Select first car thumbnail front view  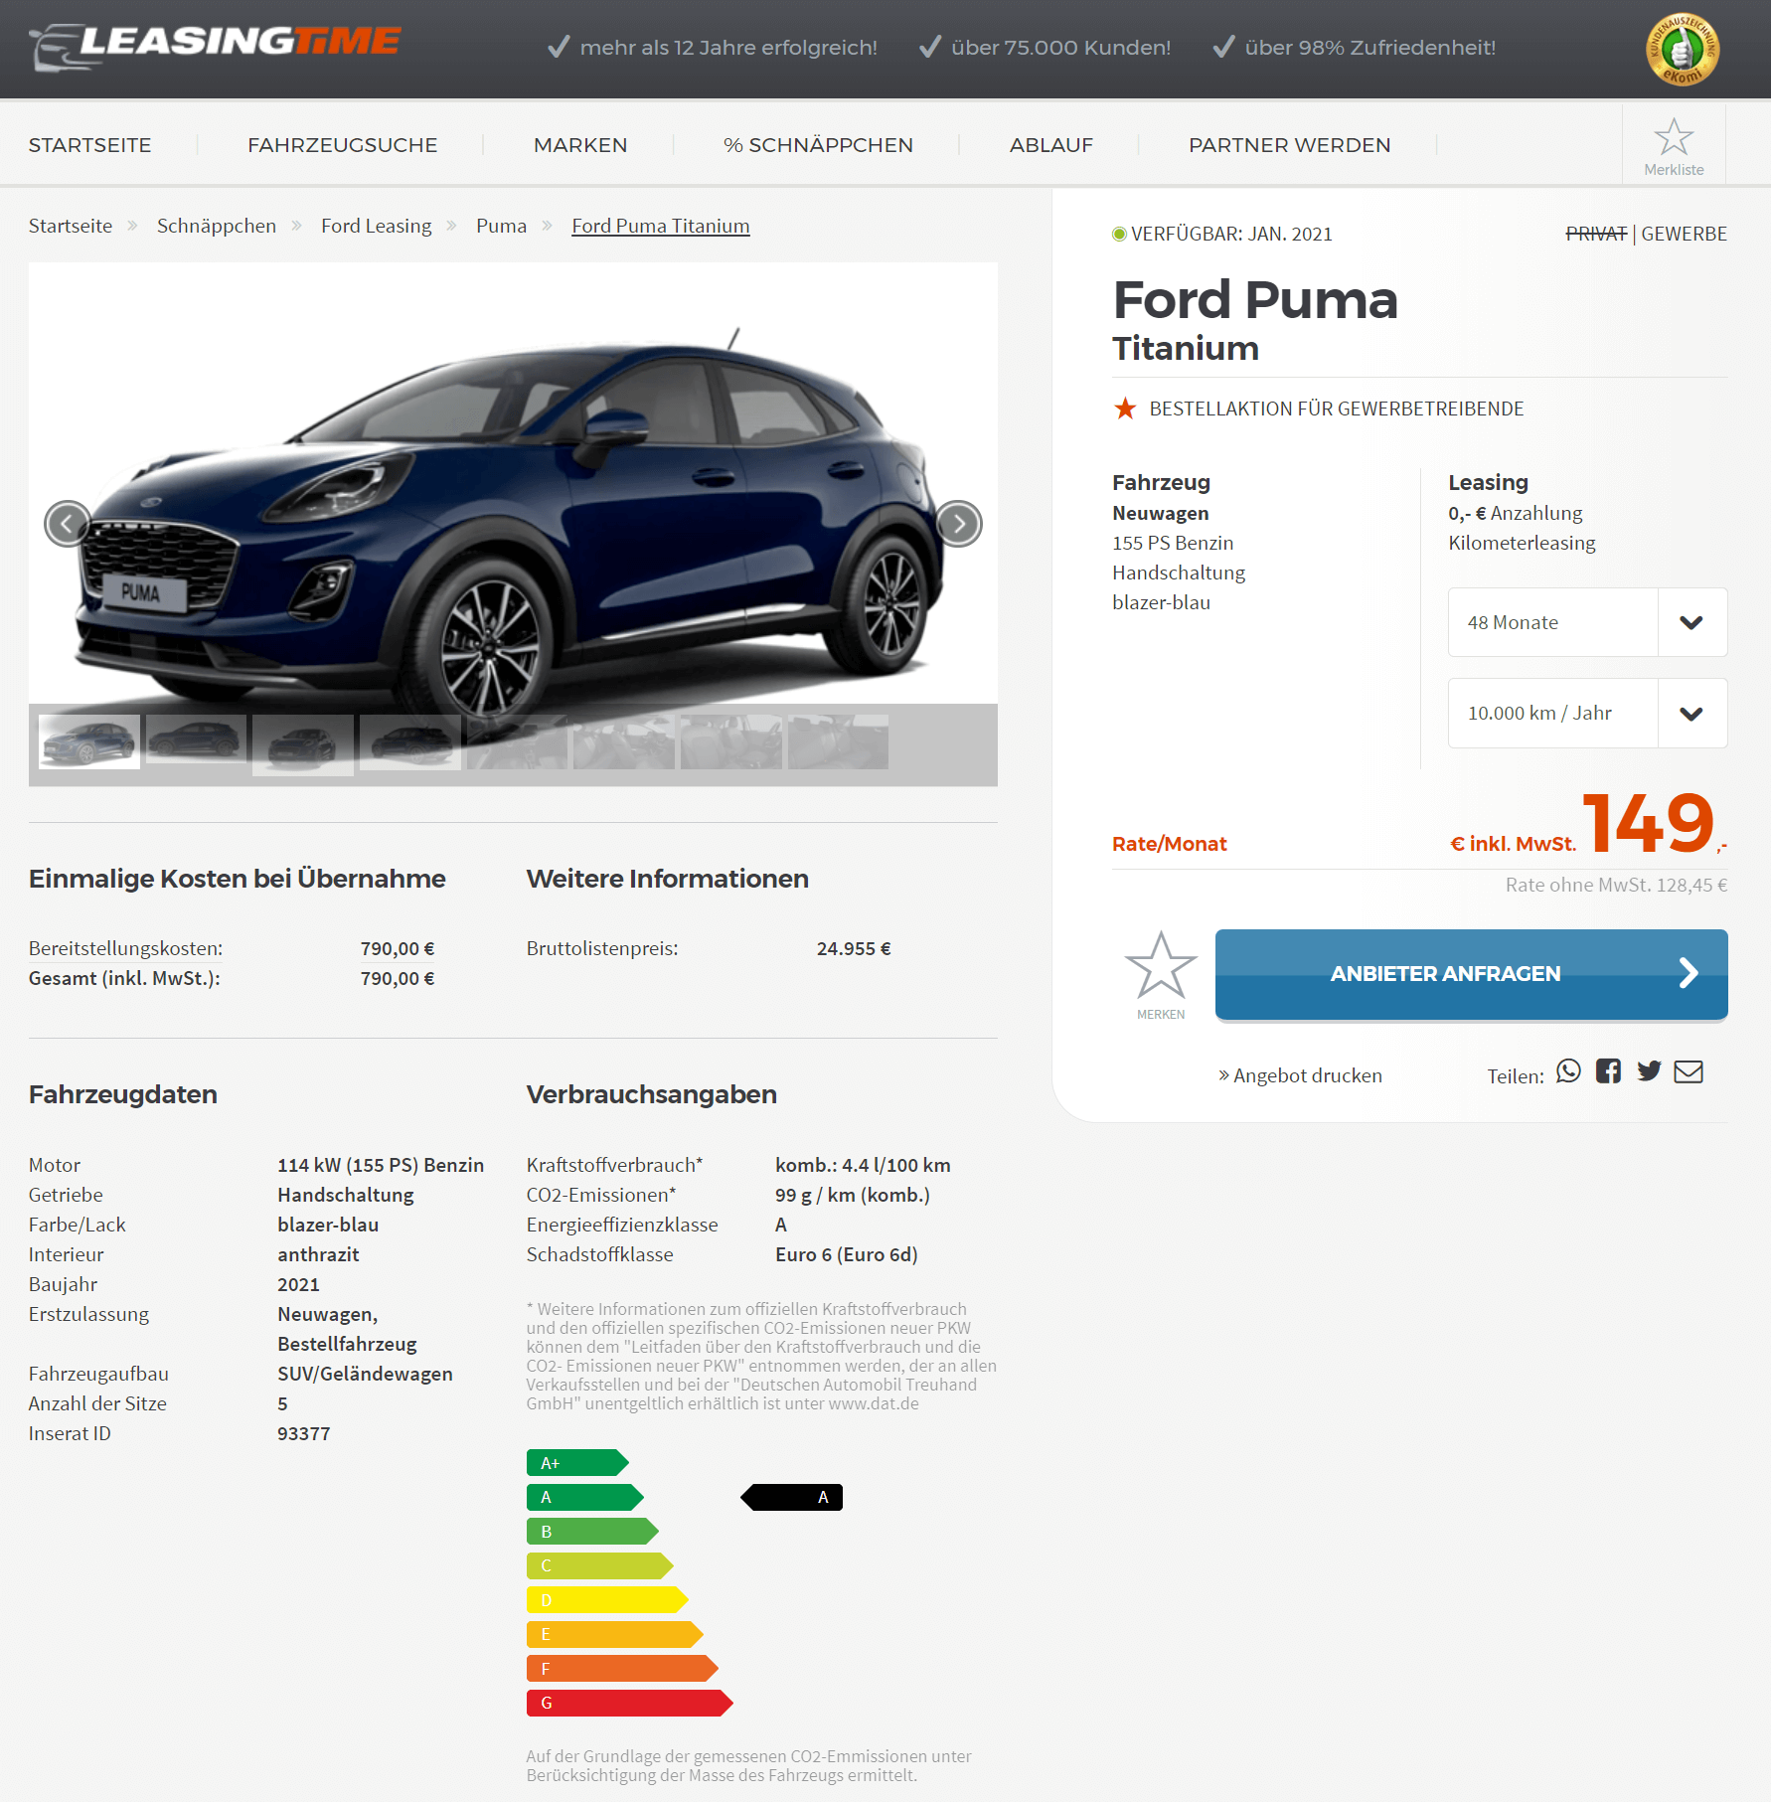(x=89, y=741)
